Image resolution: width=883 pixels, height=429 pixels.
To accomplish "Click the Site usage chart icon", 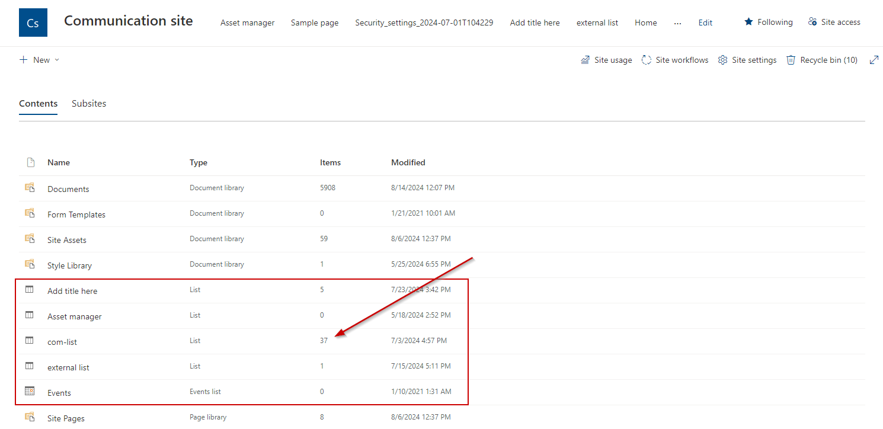I will pos(586,59).
